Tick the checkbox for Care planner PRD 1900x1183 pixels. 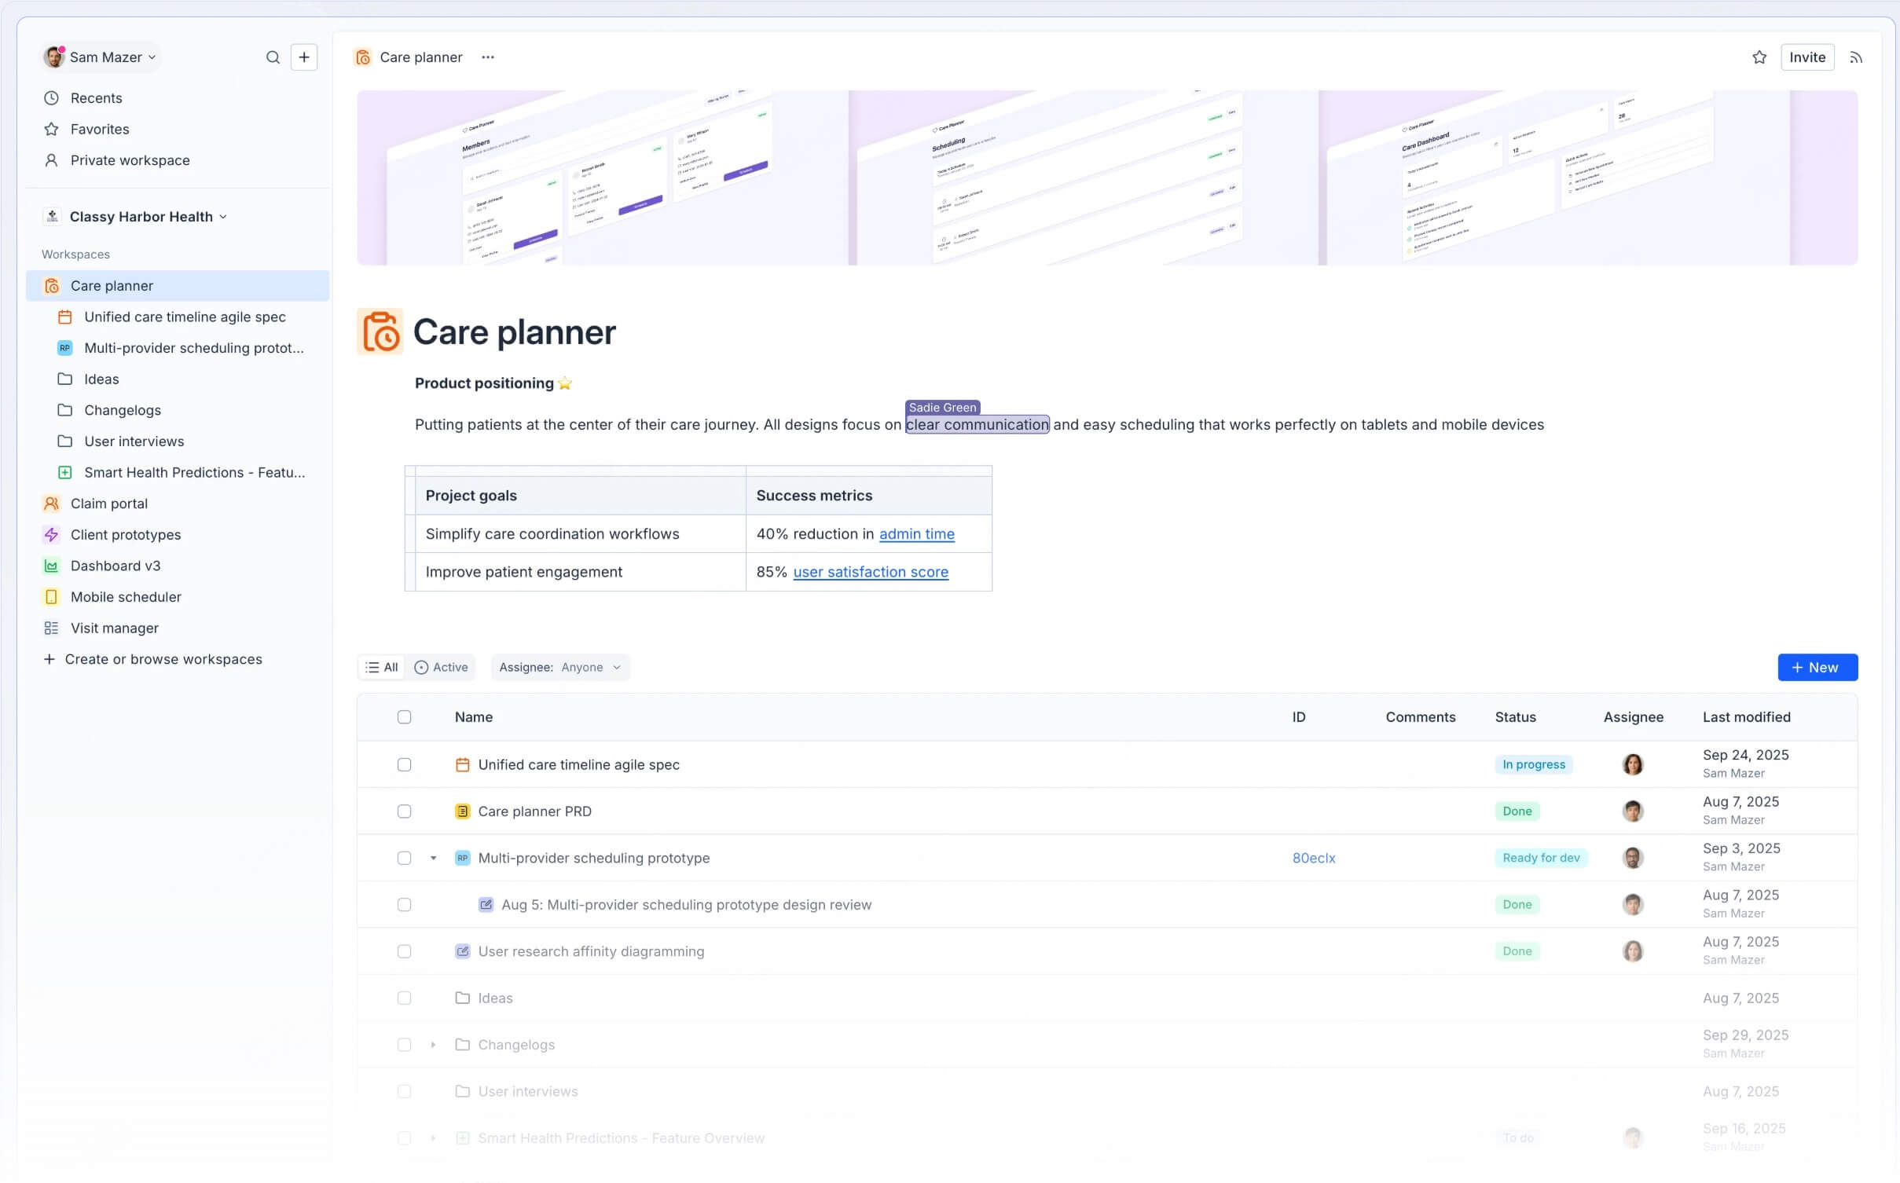click(x=404, y=811)
